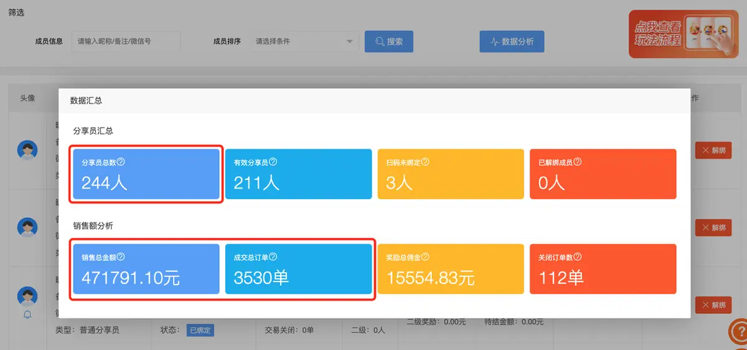747x350 pixels.
Task: Select the 3530单 成交总订单 card
Action: tap(298, 269)
